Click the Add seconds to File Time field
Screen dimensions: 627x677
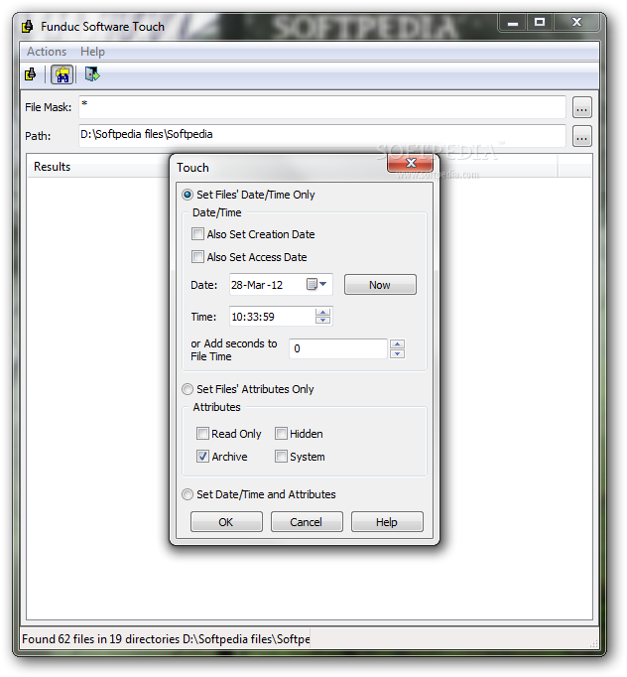pos(338,348)
